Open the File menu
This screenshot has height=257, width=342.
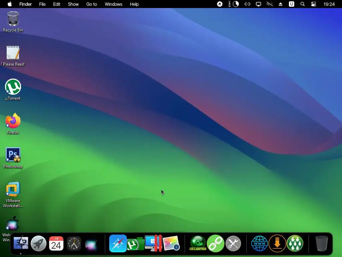(x=42, y=4)
